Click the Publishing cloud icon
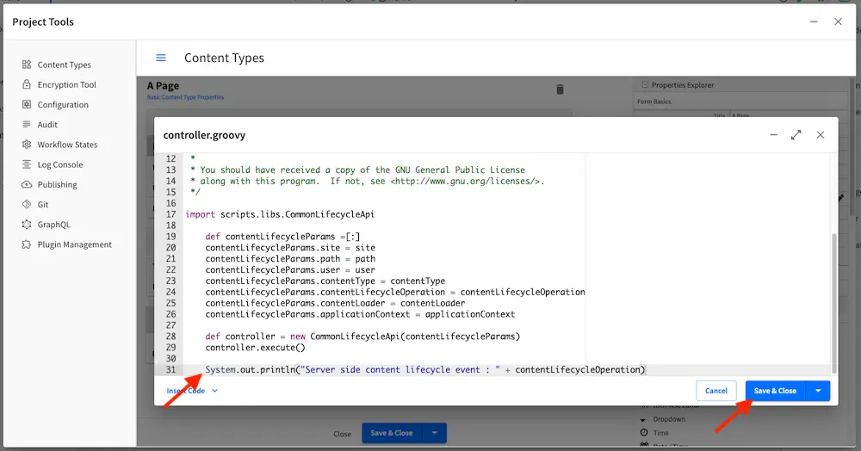The width and height of the screenshot is (861, 451). 27,184
